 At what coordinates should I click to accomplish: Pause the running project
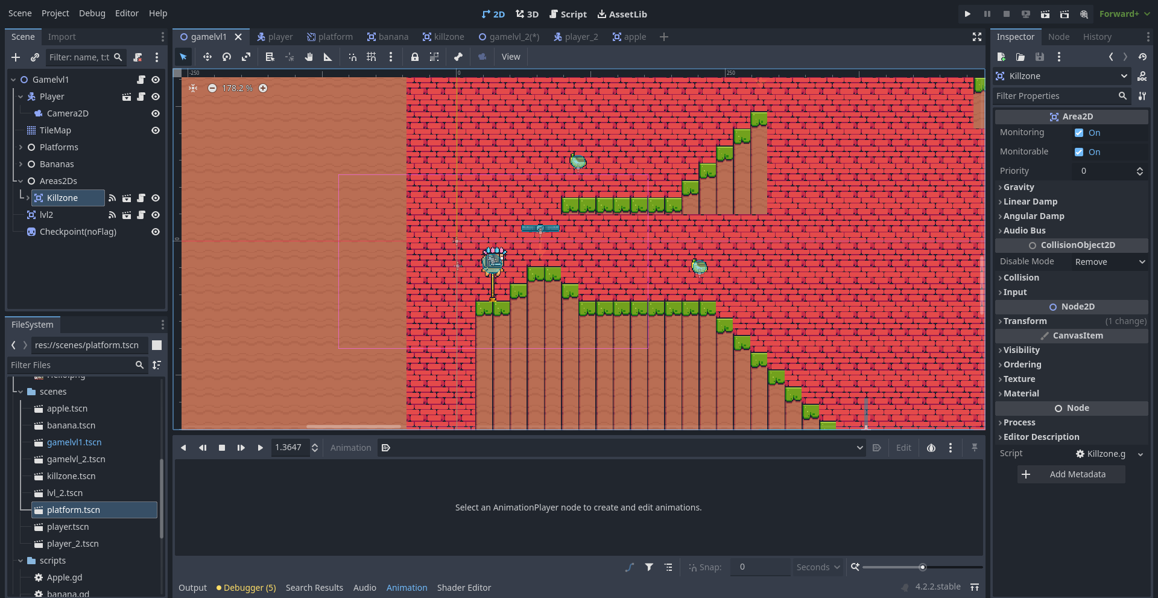point(987,14)
